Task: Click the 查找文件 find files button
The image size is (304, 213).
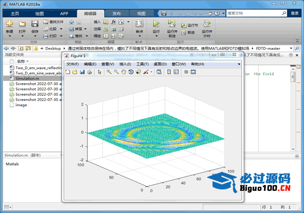Action: pos(54,22)
